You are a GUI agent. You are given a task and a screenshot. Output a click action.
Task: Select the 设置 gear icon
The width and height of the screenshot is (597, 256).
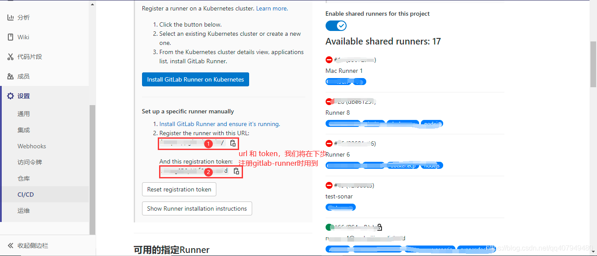(10, 96)
